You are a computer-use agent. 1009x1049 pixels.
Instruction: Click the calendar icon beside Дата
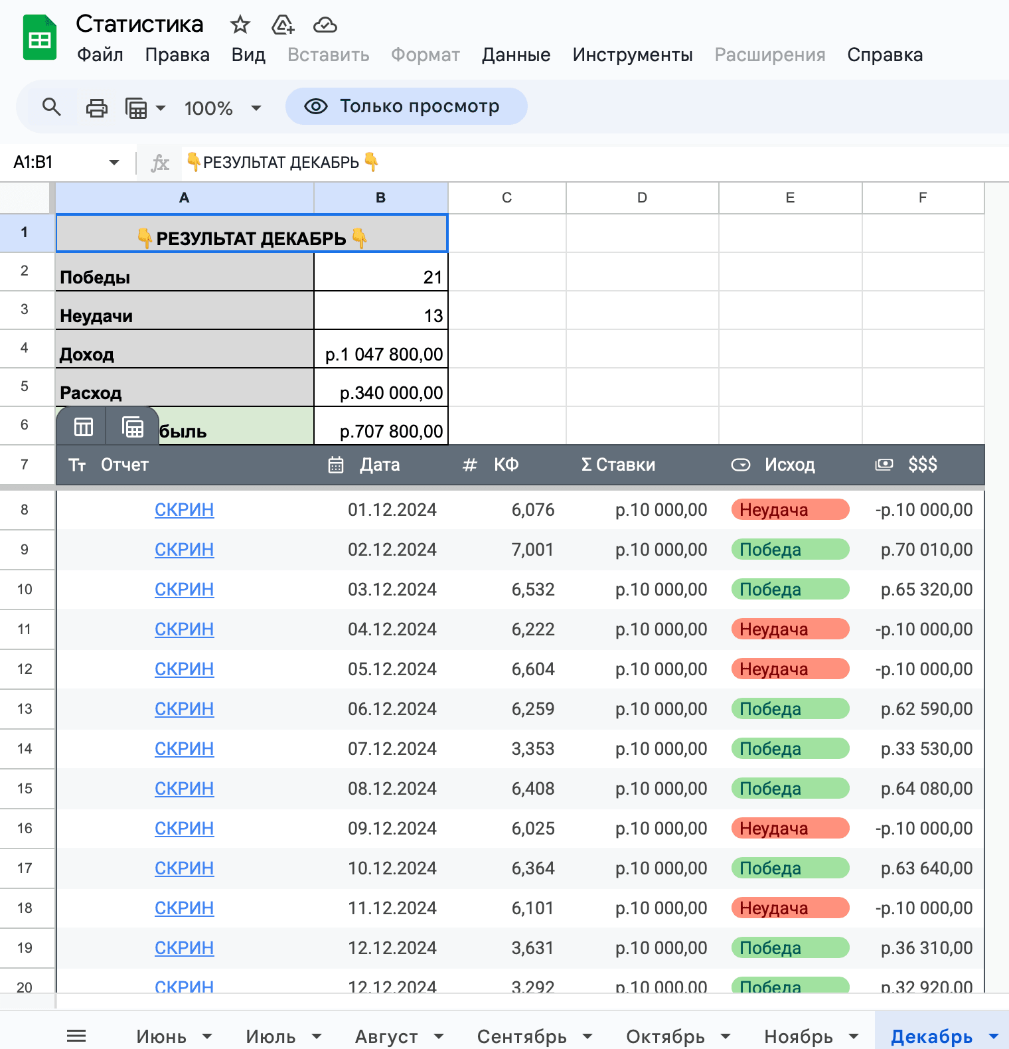click(x=336, y=465)
